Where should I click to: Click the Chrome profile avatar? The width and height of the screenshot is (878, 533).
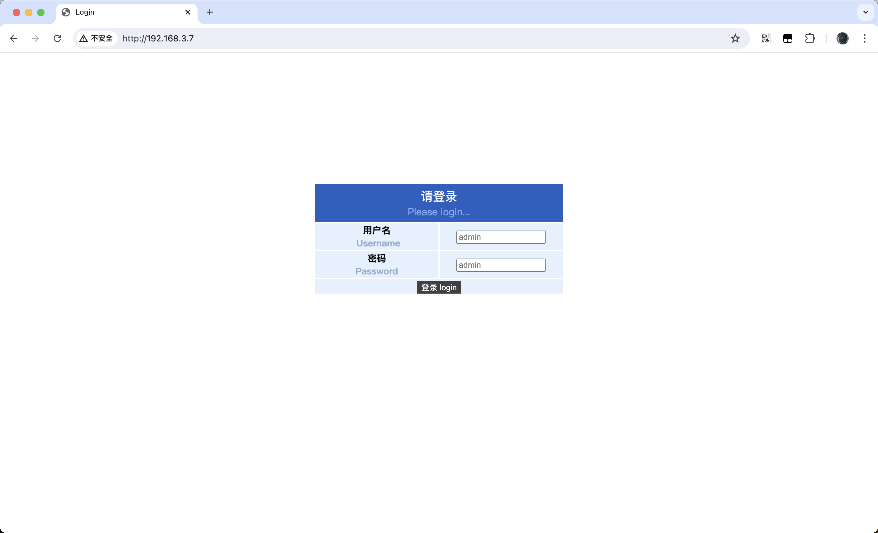842,38
